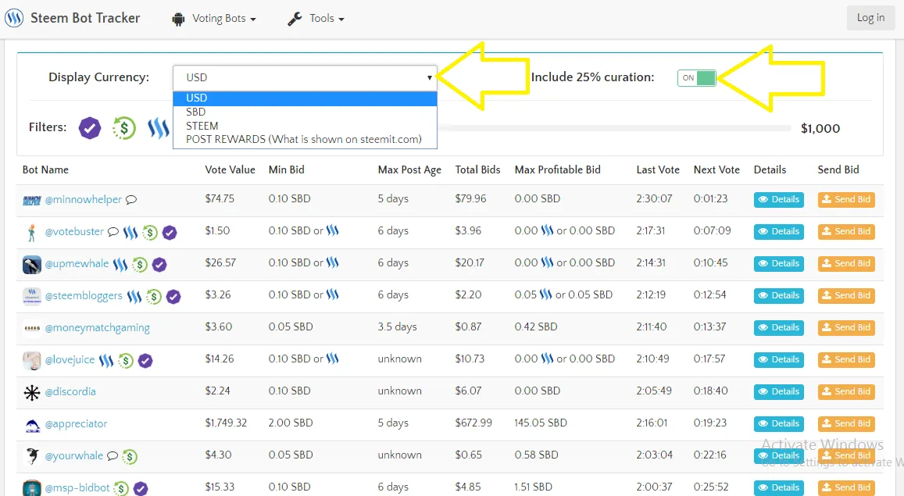Click the $672.99 total bids cell
Viewport: 904px width, 496px height.
(x=473, y=423)
